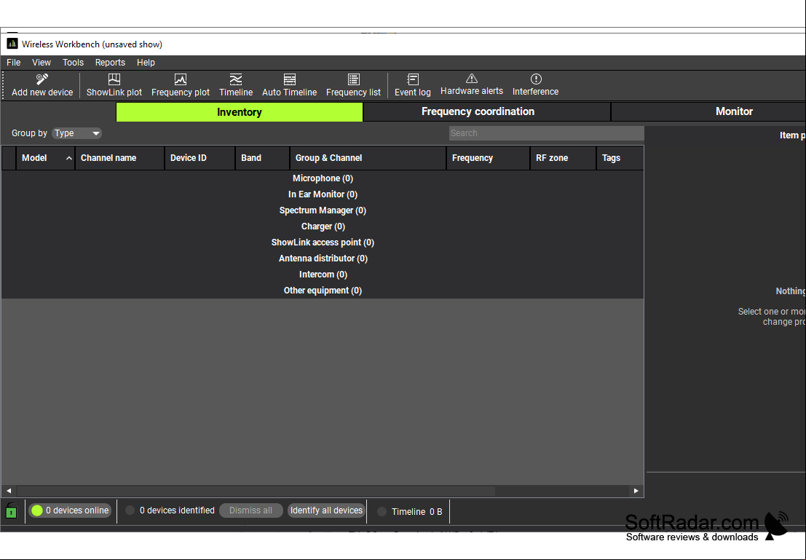This screenshot has width=806, height=560.
Task: Open the Group by Type dropdown
Action: pos(76,133)
